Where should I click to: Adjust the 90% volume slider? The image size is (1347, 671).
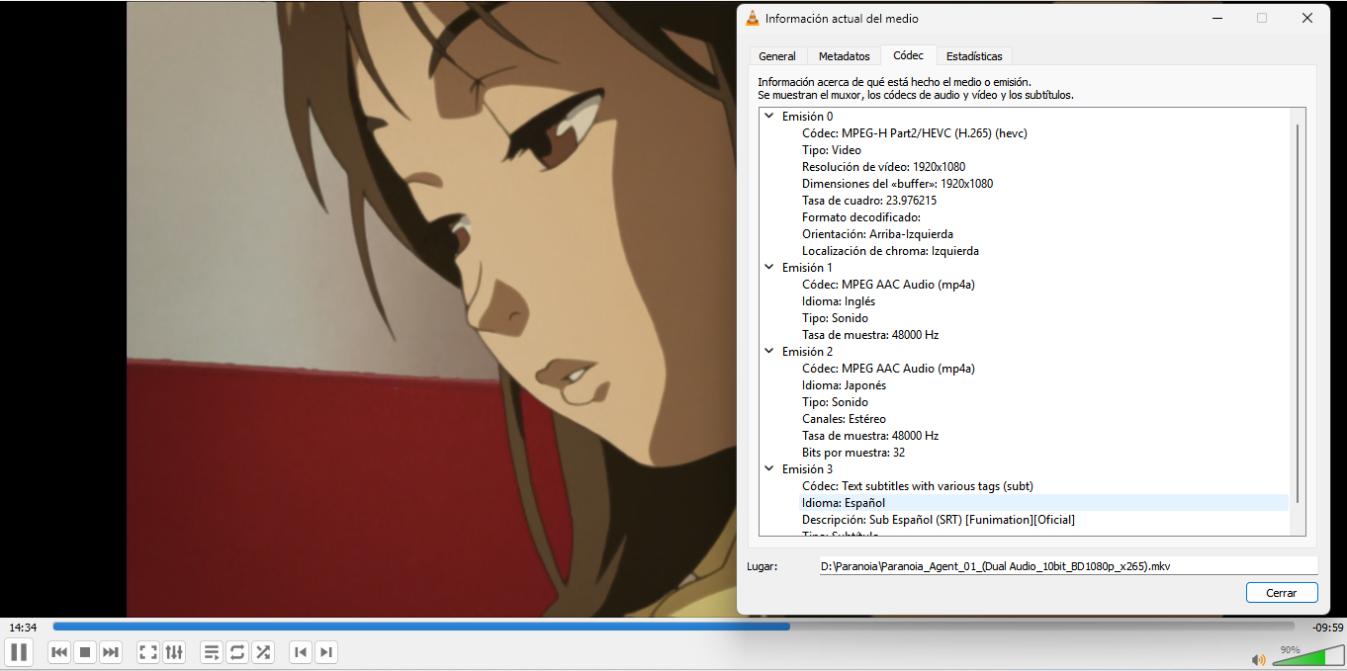[1306, 658]
